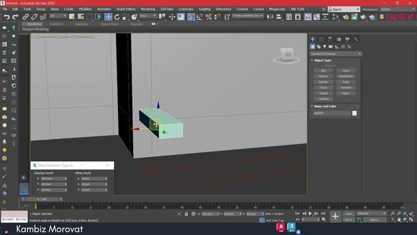Click the Plane primitive button
The height and width of the screenshot is (235, 417).
(346, 93)
